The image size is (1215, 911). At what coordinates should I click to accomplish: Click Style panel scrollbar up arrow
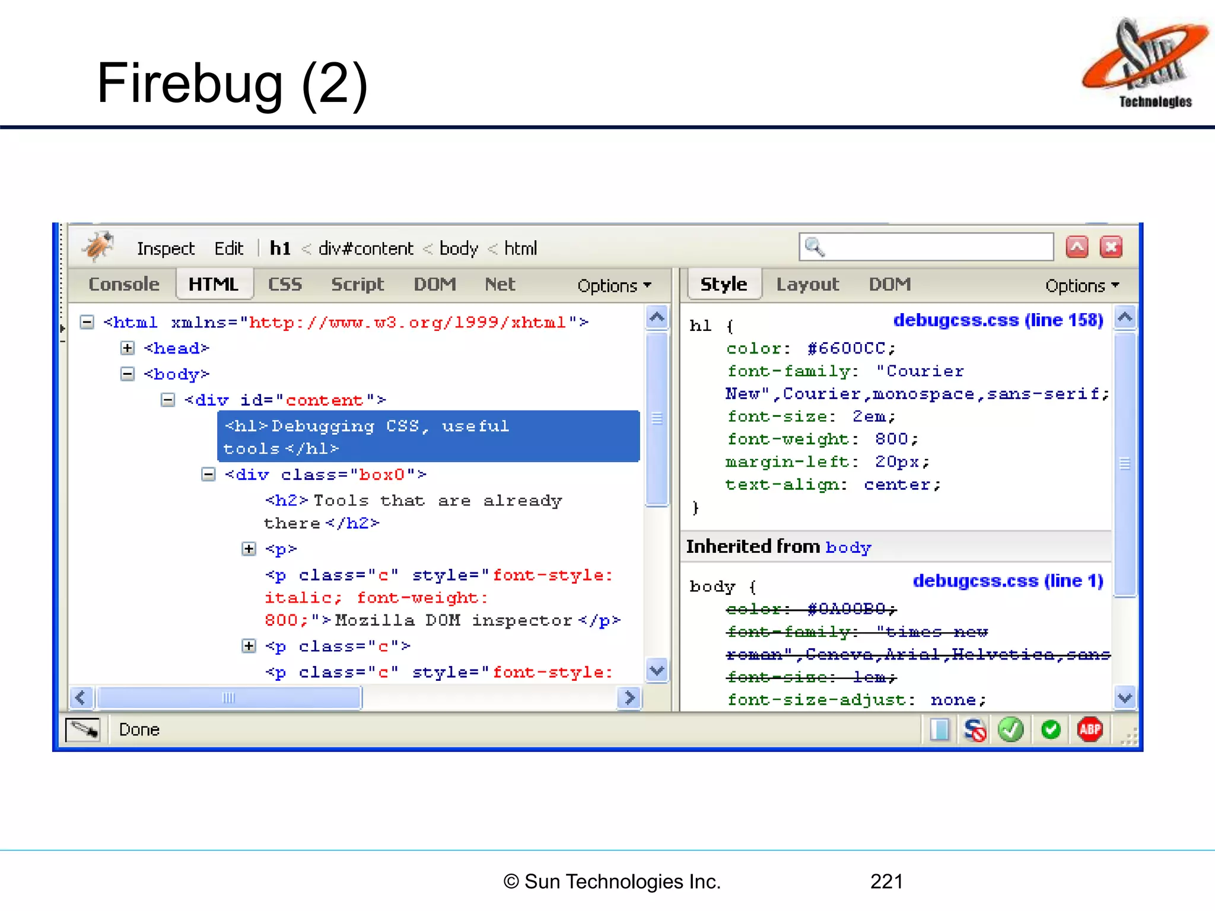click(x=1125, y=317)
